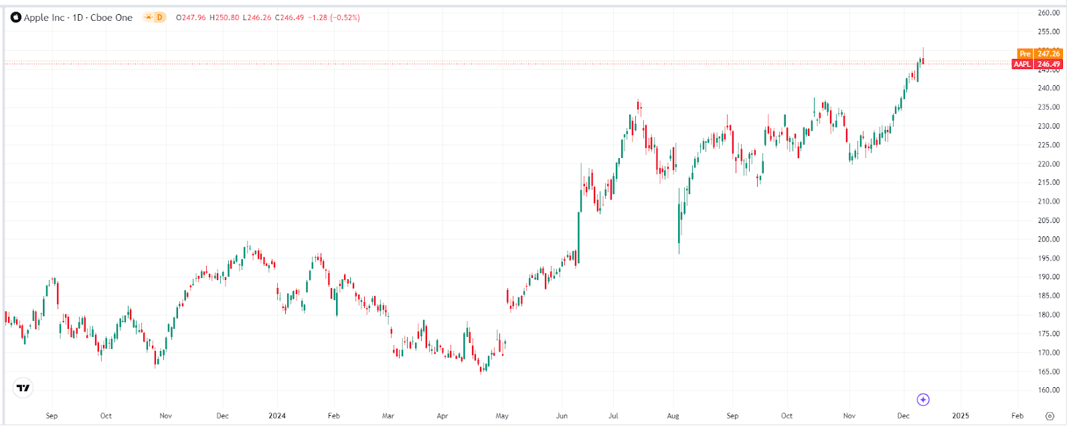Click the Jul label on the time axis
Viewport: 1071px width, 430px height.
[613, 416]
